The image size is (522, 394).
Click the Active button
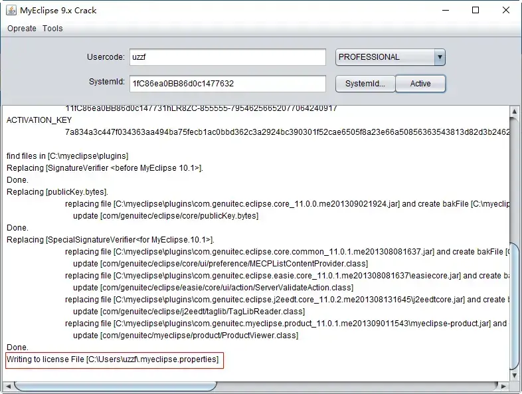coord(420,84)
